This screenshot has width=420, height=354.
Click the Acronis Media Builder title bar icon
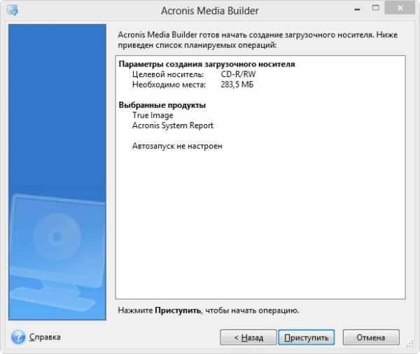(x=13, y=11)
